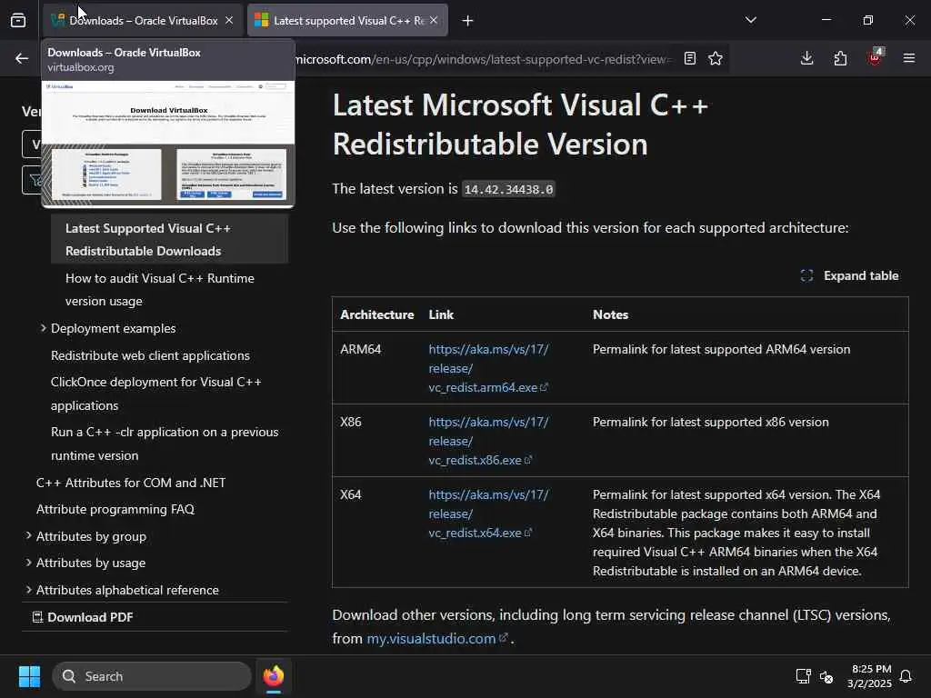Screen dimensions: 931x698
Task: Open ClickOnce deployment for Visual C++ applications
Action: [x=156, y=394]
